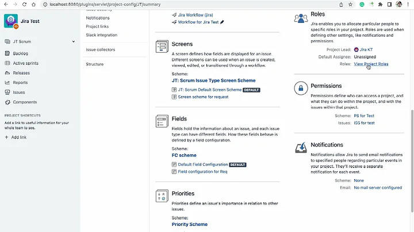
Task: Open Workflow for Jira Test link
Action: click(x=198, y=22)
